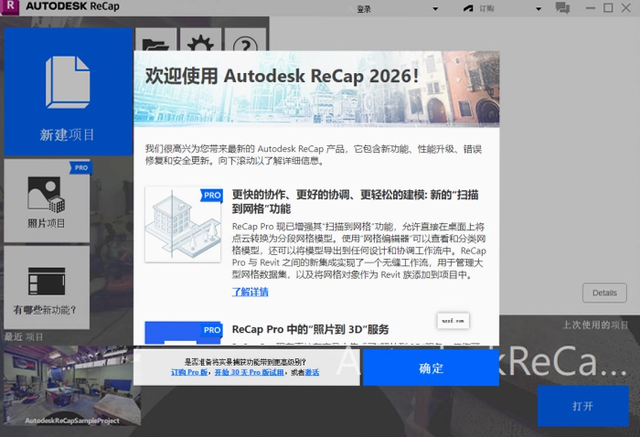Click the 登录 sign-in menu label
640x437 pixels.
pos(364,8)
